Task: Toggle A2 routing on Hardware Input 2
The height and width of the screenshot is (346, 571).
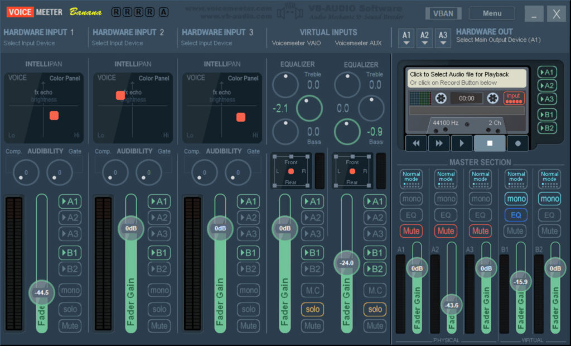Action: pos(159,218)
